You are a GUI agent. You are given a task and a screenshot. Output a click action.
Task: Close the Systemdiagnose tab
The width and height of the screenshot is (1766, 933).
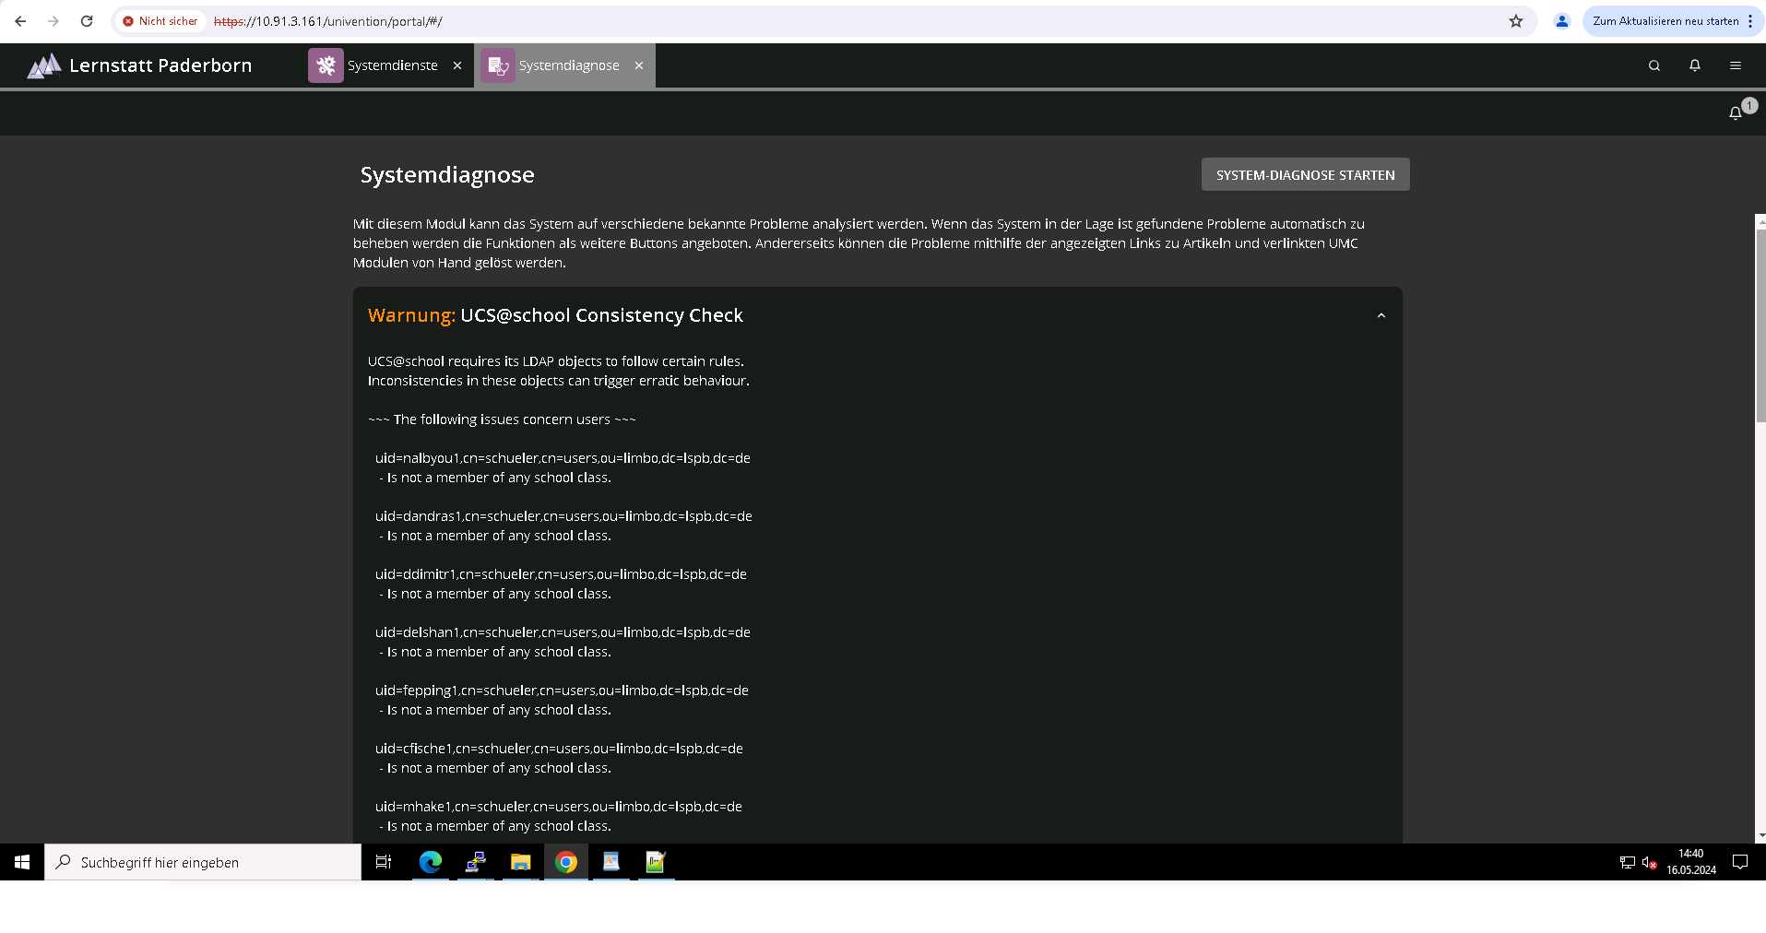tap(639, 65)
